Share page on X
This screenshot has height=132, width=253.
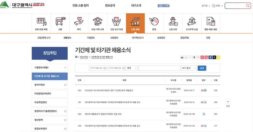tap(214, 57)
